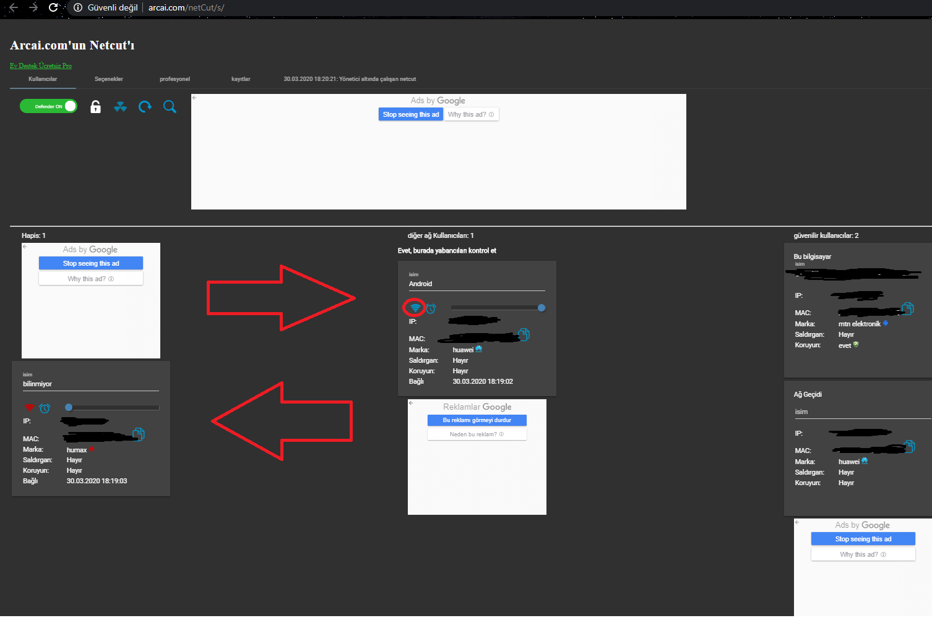Click the red wifi icon on the bilinmiyor card
Image resolution: width=932 pixels, height=618 pixels.
click(29, 408)
